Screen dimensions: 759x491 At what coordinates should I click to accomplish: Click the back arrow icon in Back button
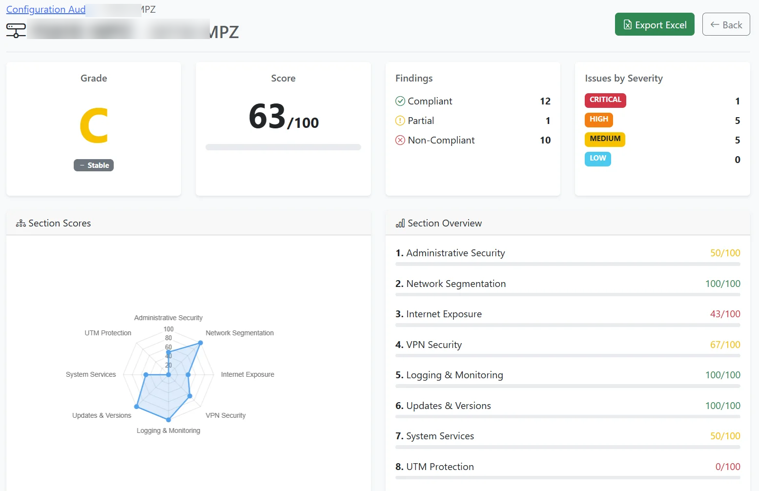point(716,24)
